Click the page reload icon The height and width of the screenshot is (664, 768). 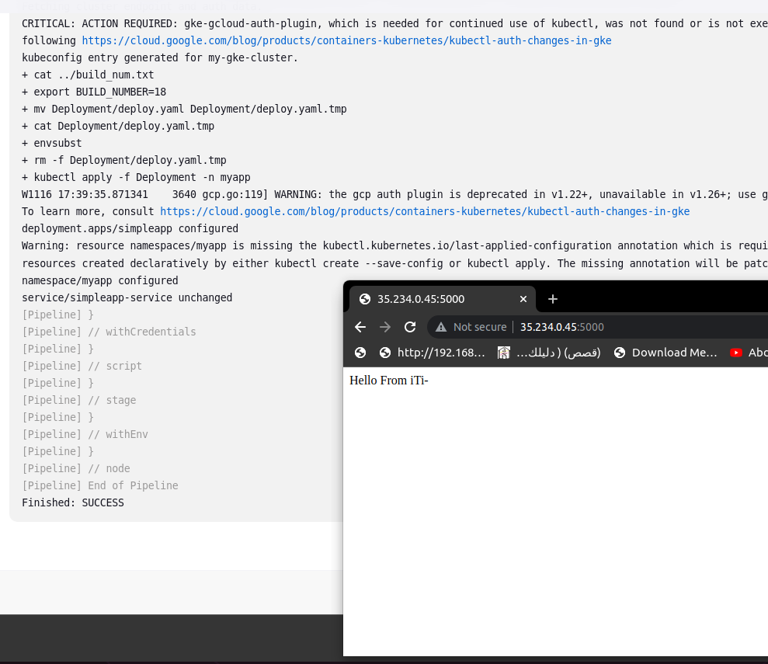pos(409,326)
